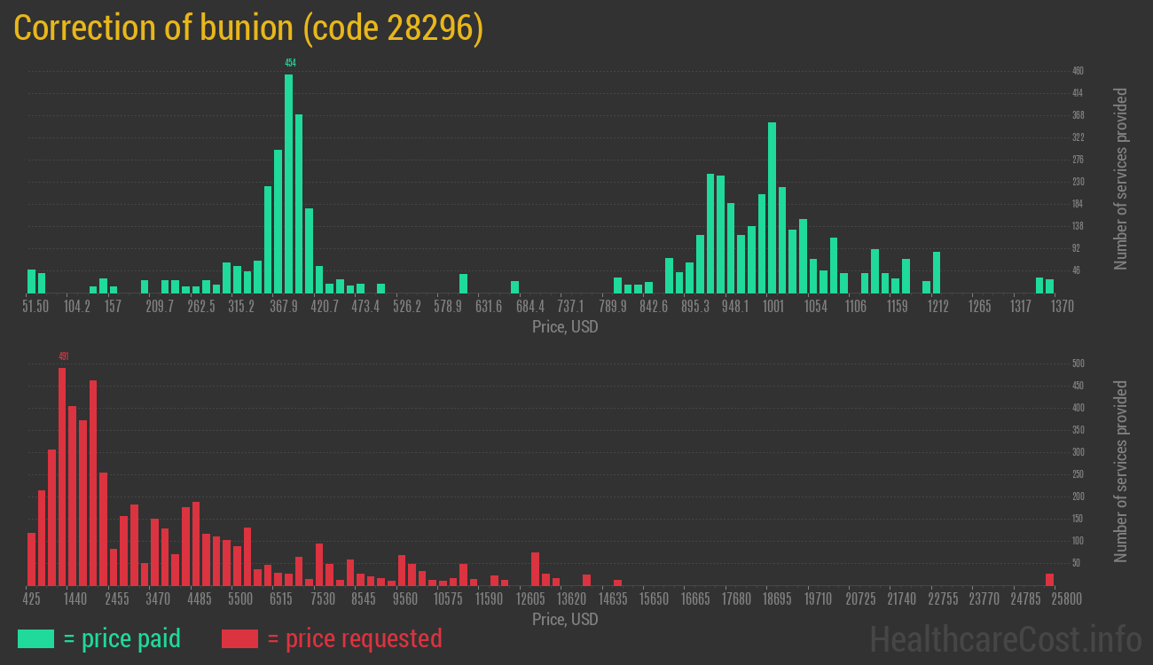Click the red price requested legend swatch
1153x665 pixels.
pos(239,638)
